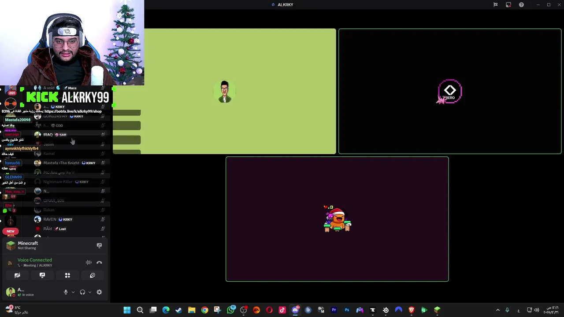
Task: Click the system tray microphone icon
Action: click(507, 310)
